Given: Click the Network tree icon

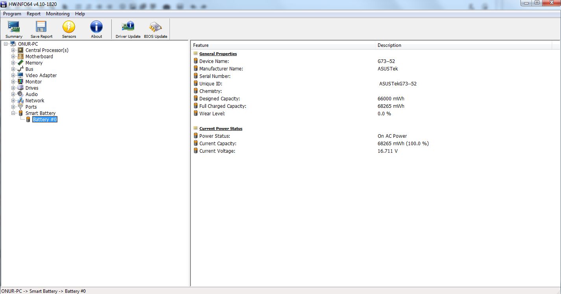Looking at the screenshot, I should coord(20,100).
